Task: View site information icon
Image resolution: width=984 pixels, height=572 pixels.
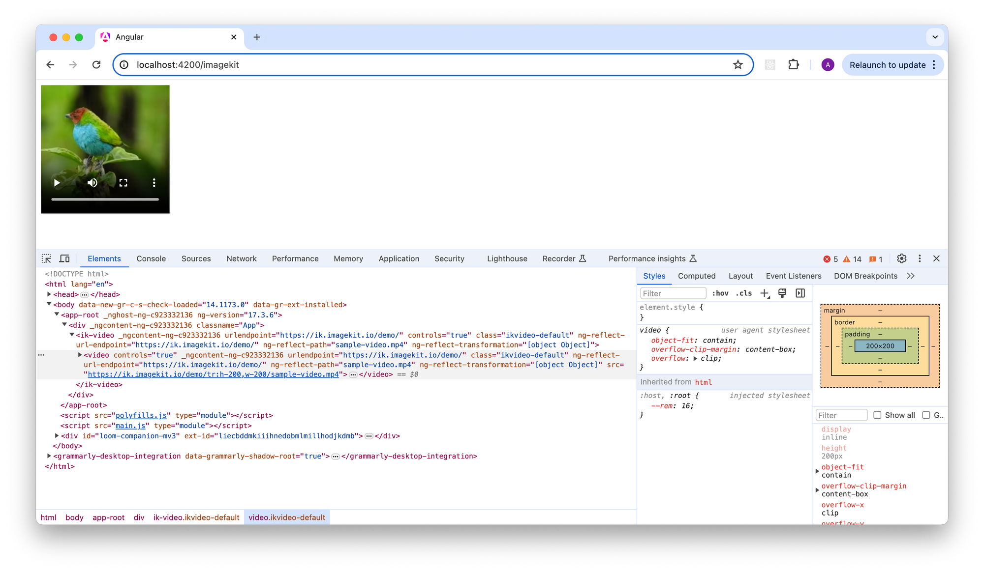Action: pos(124,65)
